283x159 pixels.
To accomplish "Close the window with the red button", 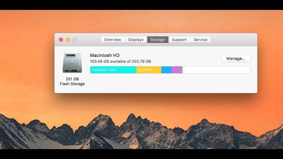I will pos(61,40).
